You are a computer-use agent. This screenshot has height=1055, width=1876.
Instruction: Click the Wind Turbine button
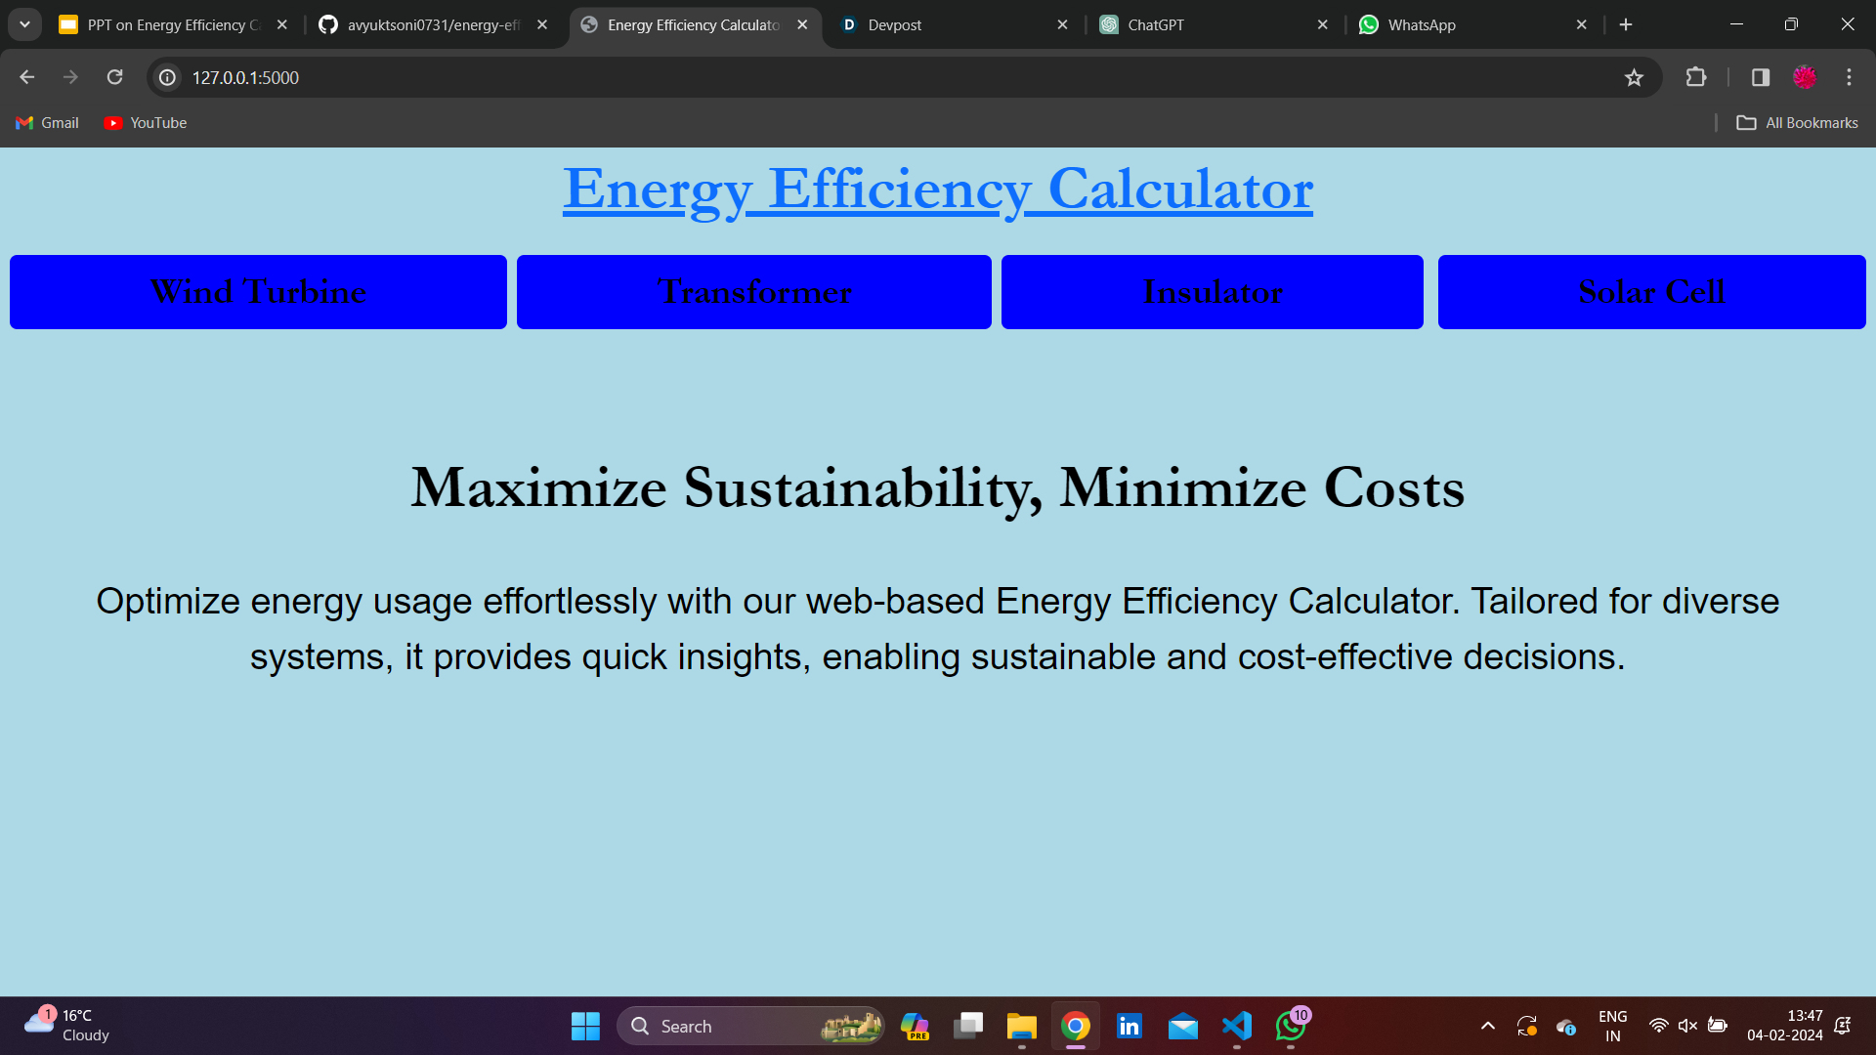(258, 291)
